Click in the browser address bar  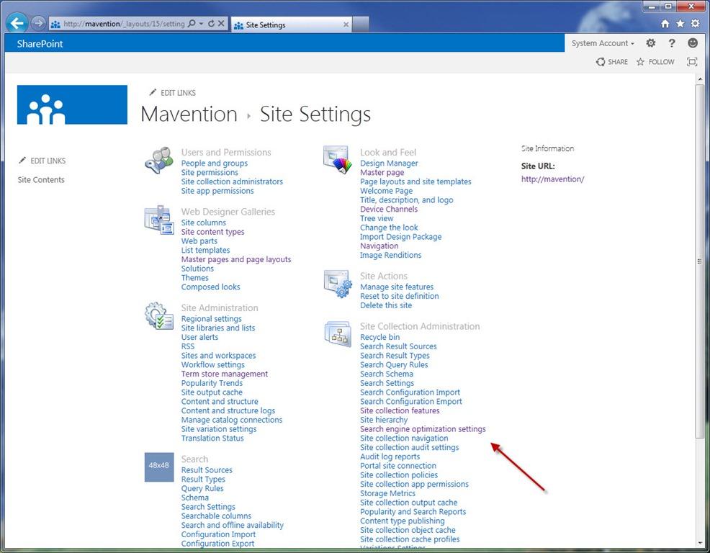(124, 24)
